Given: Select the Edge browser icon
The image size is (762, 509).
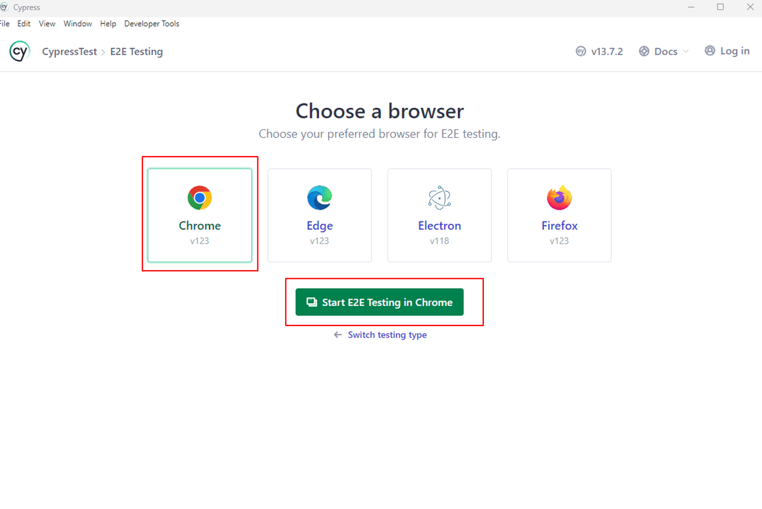Looking at the screenshot, I should [x=319, y=198].
